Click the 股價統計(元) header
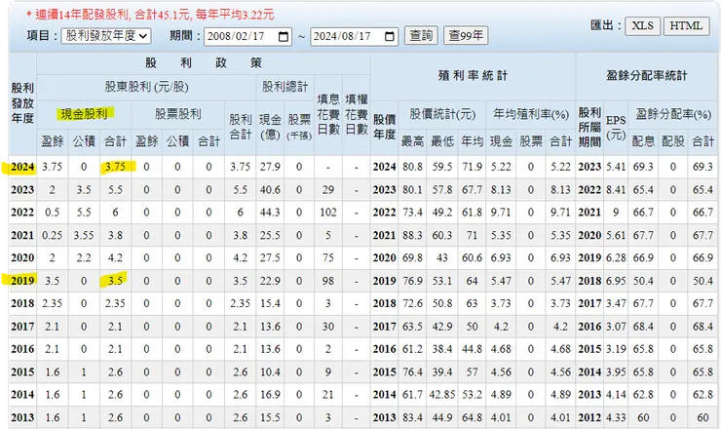This screenshot has height=429, width=721. click(x=442, y=114)
